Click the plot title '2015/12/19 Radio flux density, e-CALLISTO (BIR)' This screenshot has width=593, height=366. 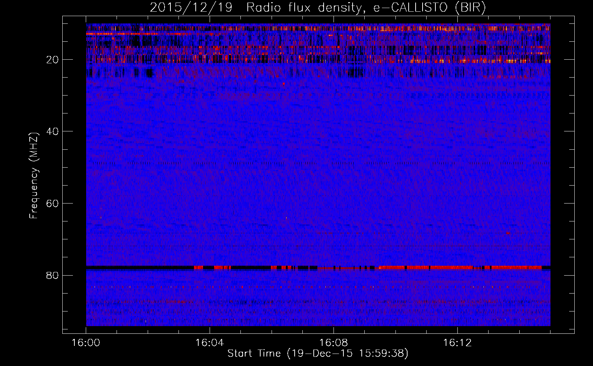coord(318,8)
